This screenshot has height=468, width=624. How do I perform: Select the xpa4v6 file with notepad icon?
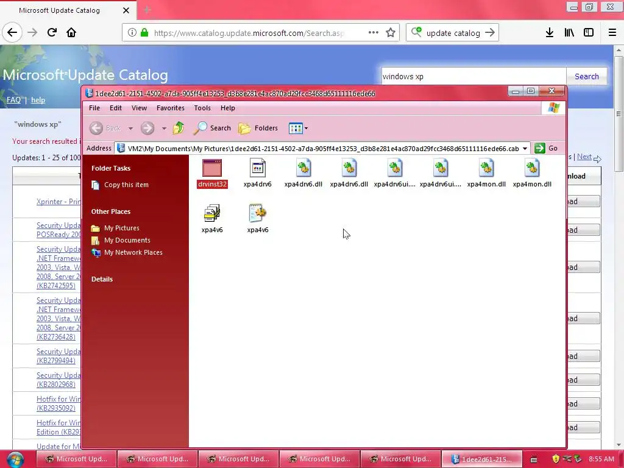(x=258, y=213)
